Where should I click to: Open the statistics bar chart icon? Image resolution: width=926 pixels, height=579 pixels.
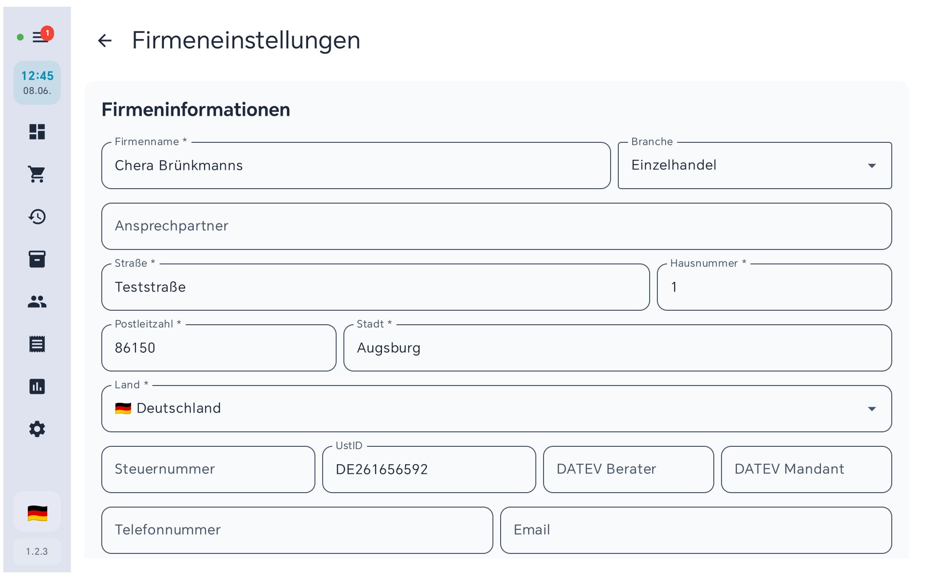(37, 386)
